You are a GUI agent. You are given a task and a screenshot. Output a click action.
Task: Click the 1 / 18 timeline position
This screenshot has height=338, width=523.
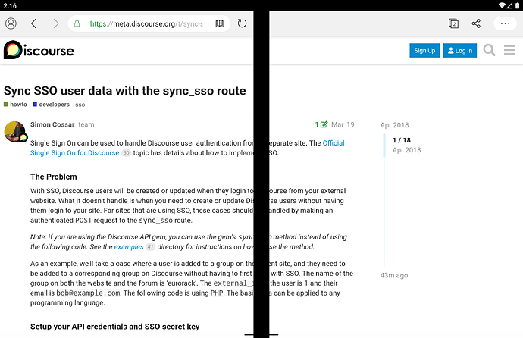tap(402, 140)
